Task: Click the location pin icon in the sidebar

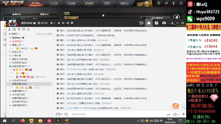Action: click(x=19, y=29)
